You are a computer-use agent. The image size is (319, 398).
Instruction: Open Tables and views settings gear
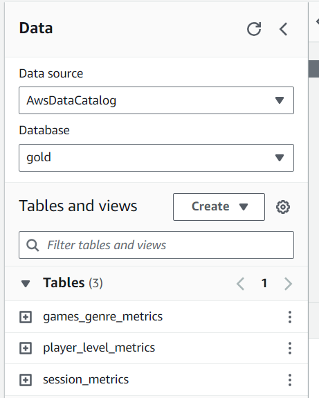point(283,207)
